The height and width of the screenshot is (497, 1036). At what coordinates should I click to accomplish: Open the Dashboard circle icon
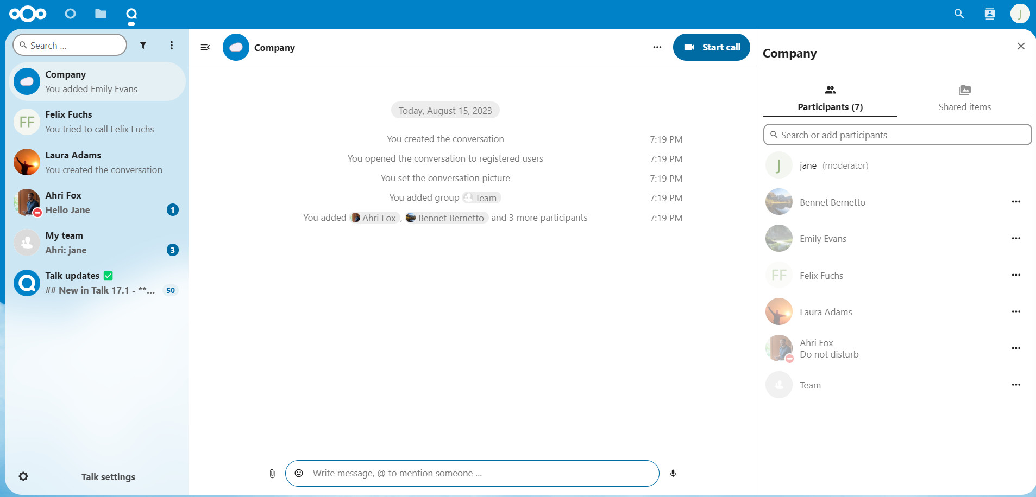pyautogui.click(x=70, y=14)
